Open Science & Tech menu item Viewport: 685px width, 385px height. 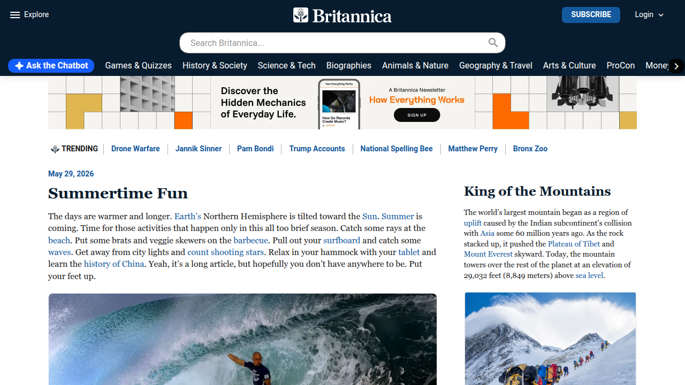click(x=286, y=66)
